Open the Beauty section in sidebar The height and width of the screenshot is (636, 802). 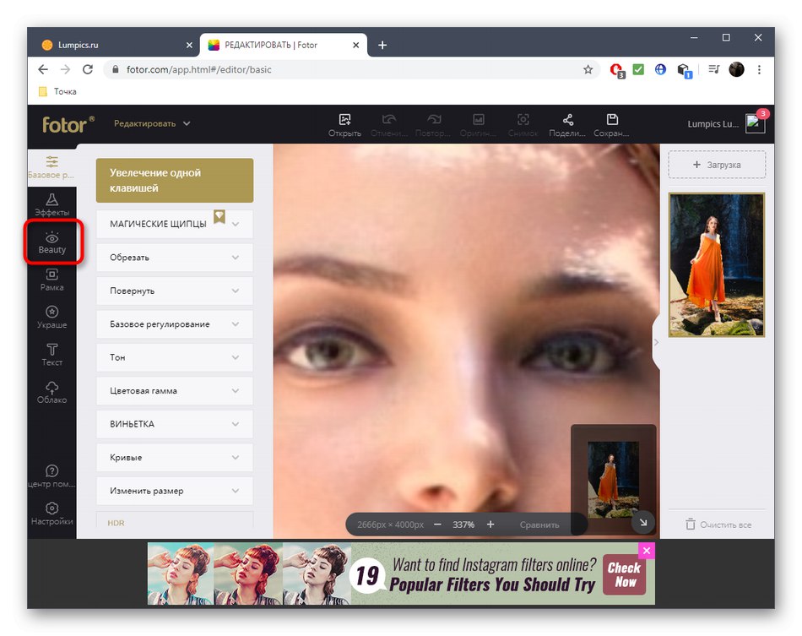(51, 242)
